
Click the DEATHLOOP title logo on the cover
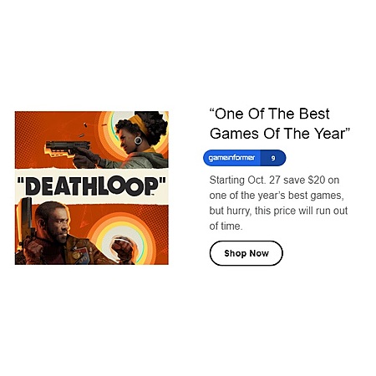(92, 186)
